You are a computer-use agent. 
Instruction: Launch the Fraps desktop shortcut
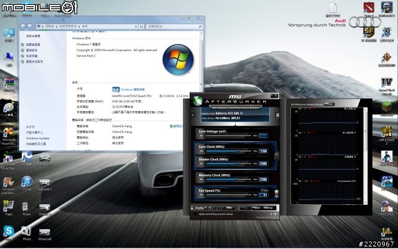9,207
